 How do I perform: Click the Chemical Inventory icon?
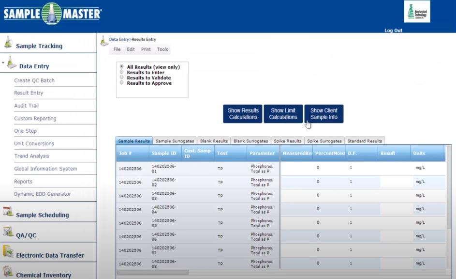click(x=7, y=271)
